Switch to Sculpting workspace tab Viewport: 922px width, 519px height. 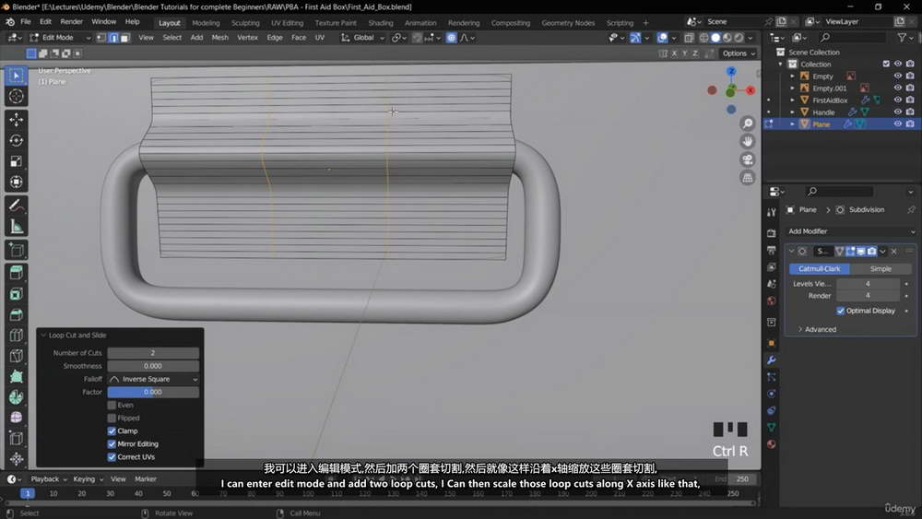[x=245, y=23]
